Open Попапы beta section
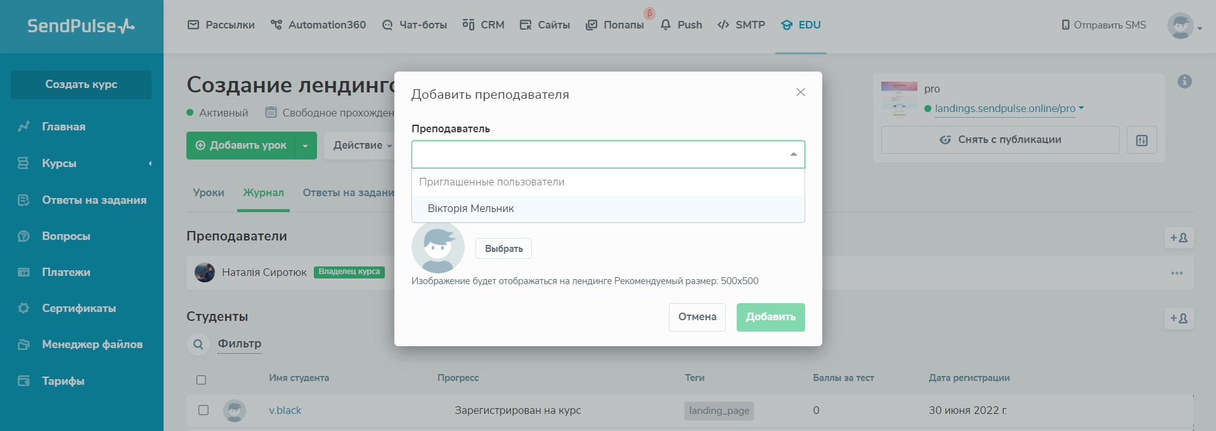Viewport: 1216px width, 431px height. tap(614, 25)
